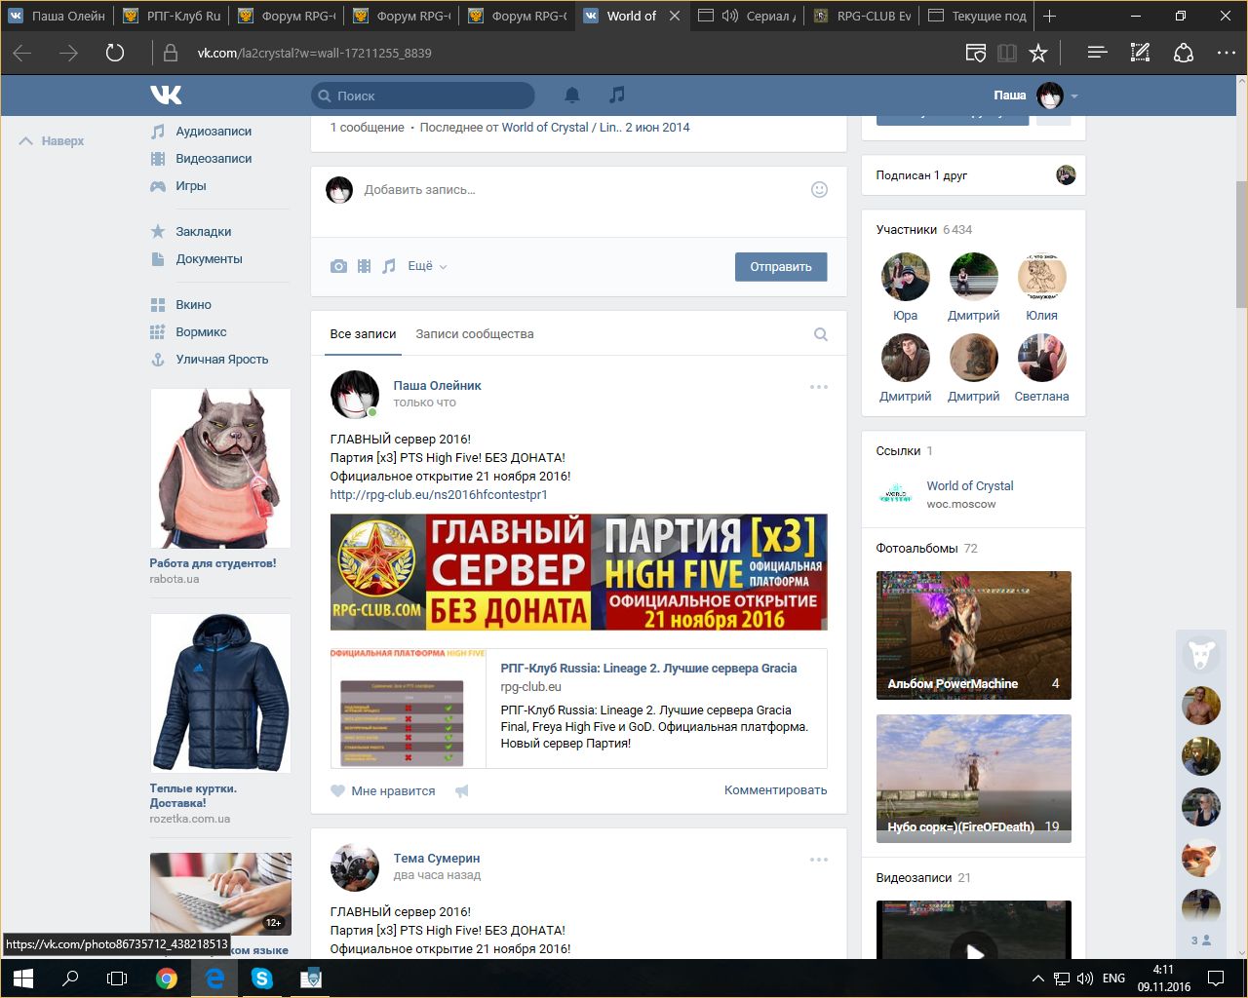
Task: Attach a photo with the camera icon
Action: pyautogui.click(x=338, y=266)
